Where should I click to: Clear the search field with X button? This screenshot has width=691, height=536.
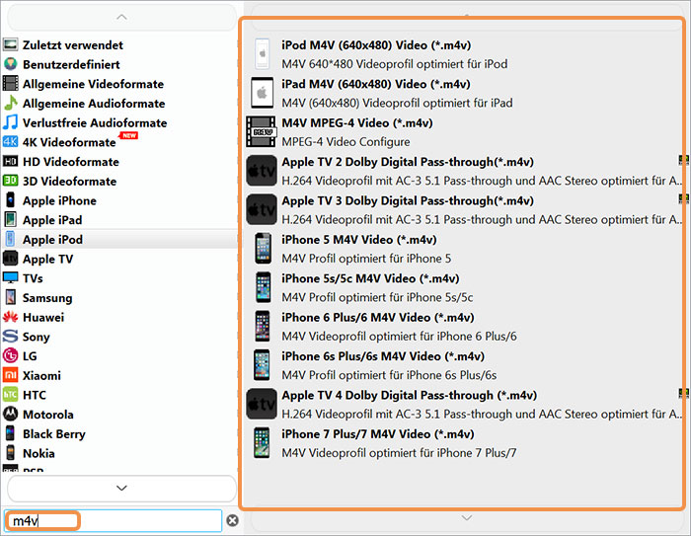(x=233, y=520)
